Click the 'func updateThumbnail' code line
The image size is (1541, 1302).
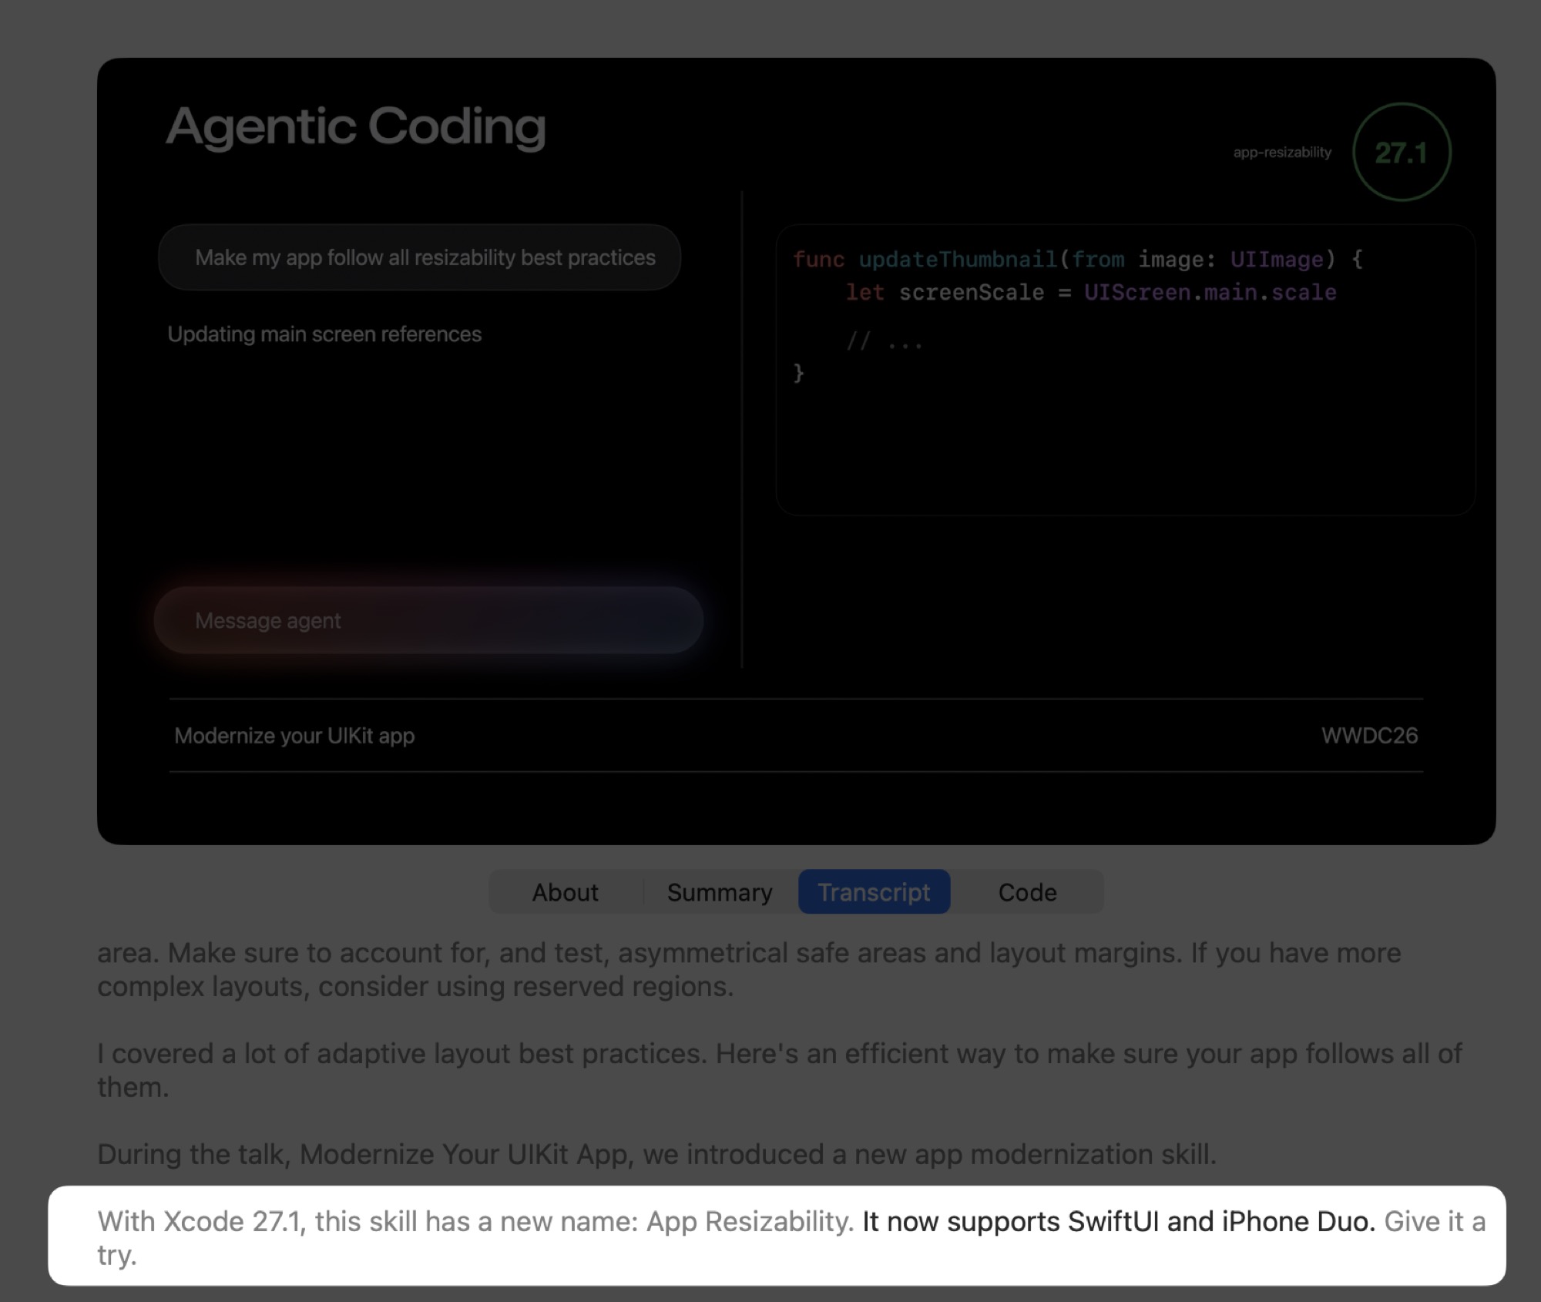(x=1078, y=260)
